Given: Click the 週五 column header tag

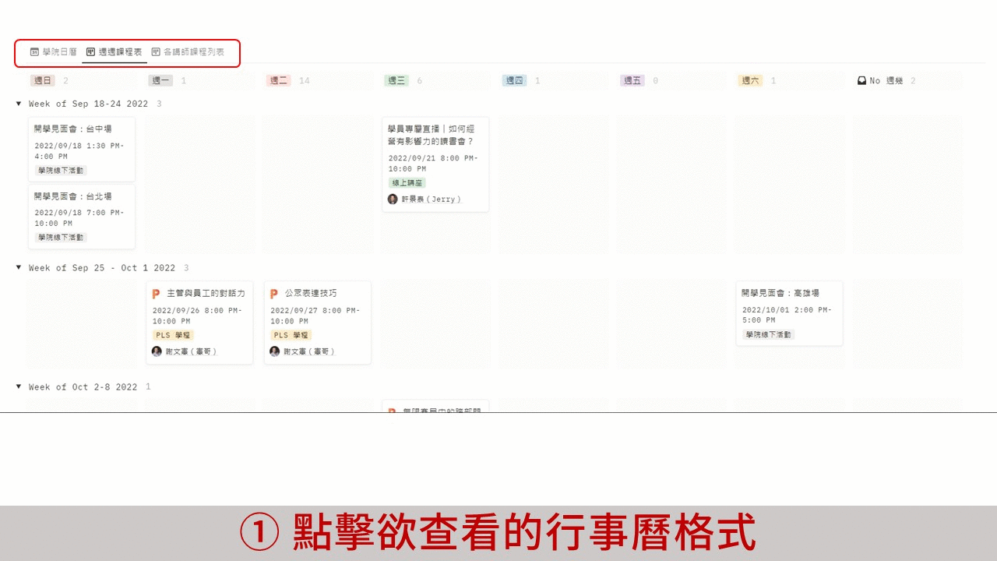Looking at the screenshot, I should coord(633,80).
